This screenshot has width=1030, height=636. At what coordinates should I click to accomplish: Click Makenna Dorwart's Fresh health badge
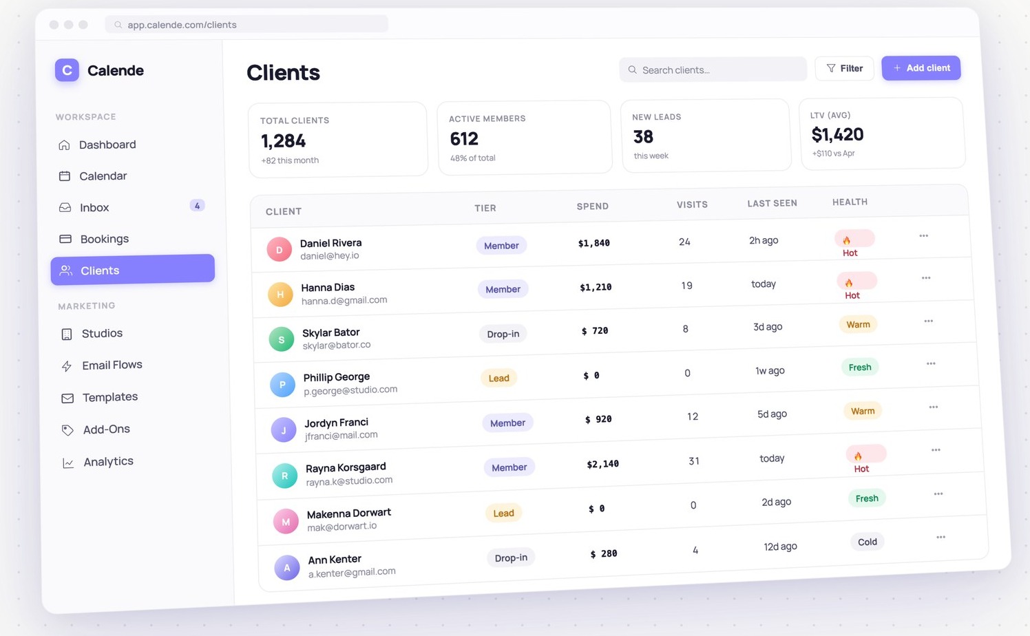point(867,498)
